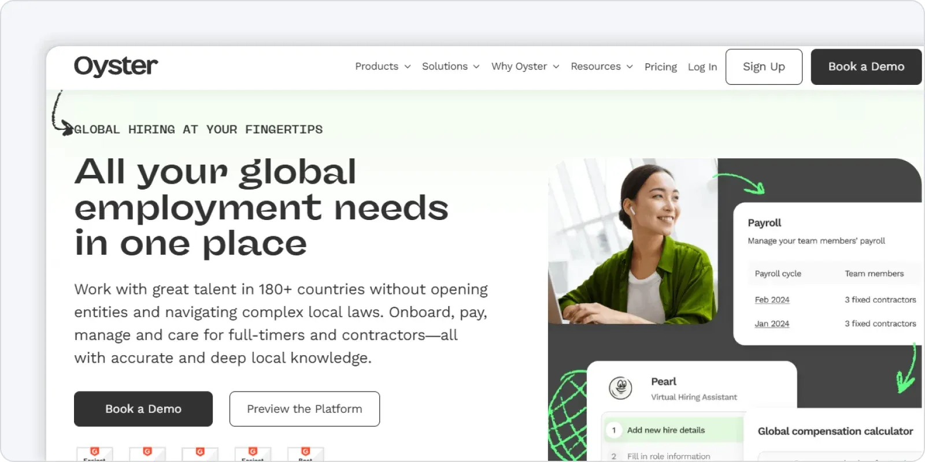Viewport: 925px width, 462px height.
Task: Open the Feb 2024 payroll cycle
Action: 772,300
